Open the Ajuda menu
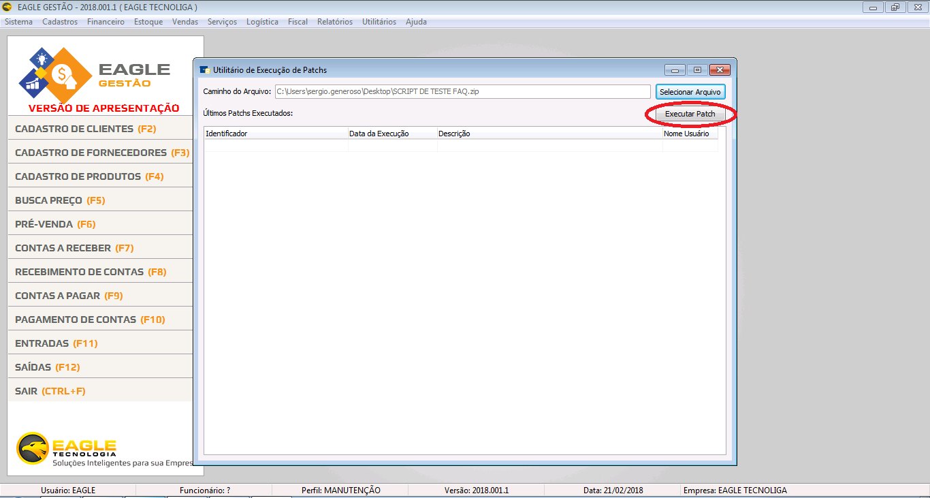930x498 pixels. click(416, 22)
